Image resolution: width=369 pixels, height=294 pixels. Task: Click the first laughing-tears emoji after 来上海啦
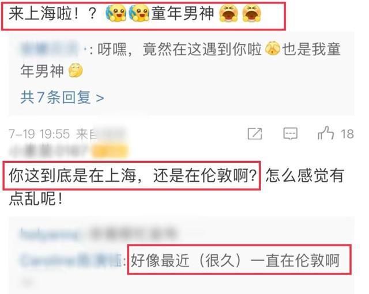(x=116, y=13)
